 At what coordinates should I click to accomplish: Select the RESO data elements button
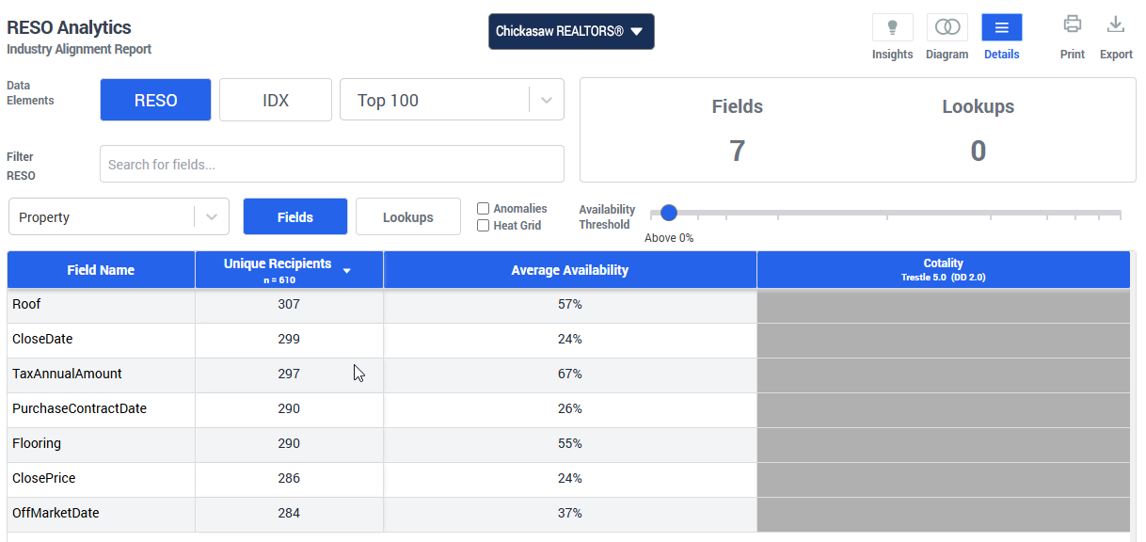[x=155, y=100]
